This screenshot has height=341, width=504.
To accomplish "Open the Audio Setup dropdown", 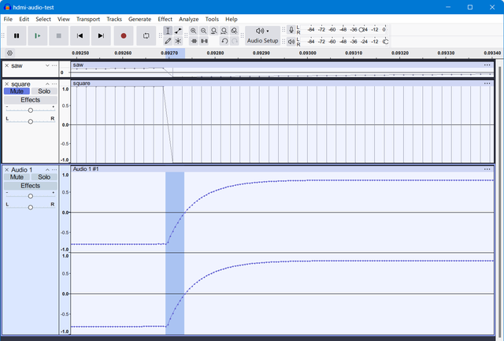I will pos(262,35).
